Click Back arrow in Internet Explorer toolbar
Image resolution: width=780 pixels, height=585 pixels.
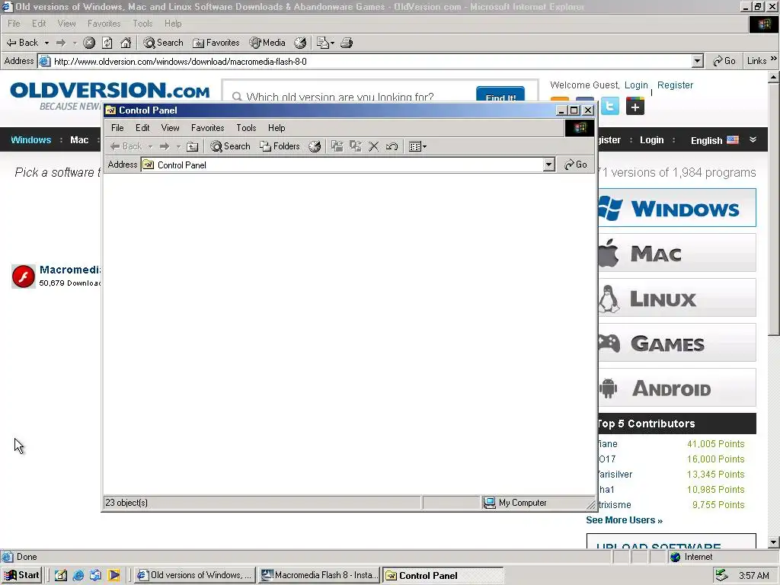22,43
